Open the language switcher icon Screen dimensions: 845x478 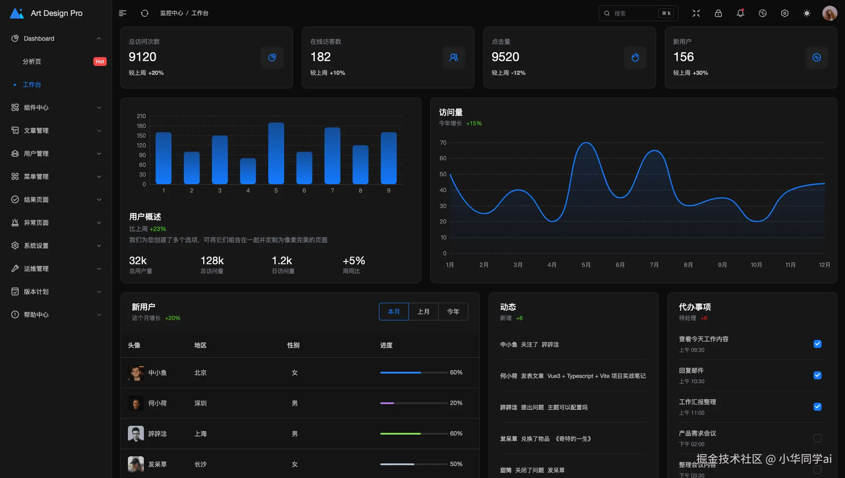[x=763, y=13]
